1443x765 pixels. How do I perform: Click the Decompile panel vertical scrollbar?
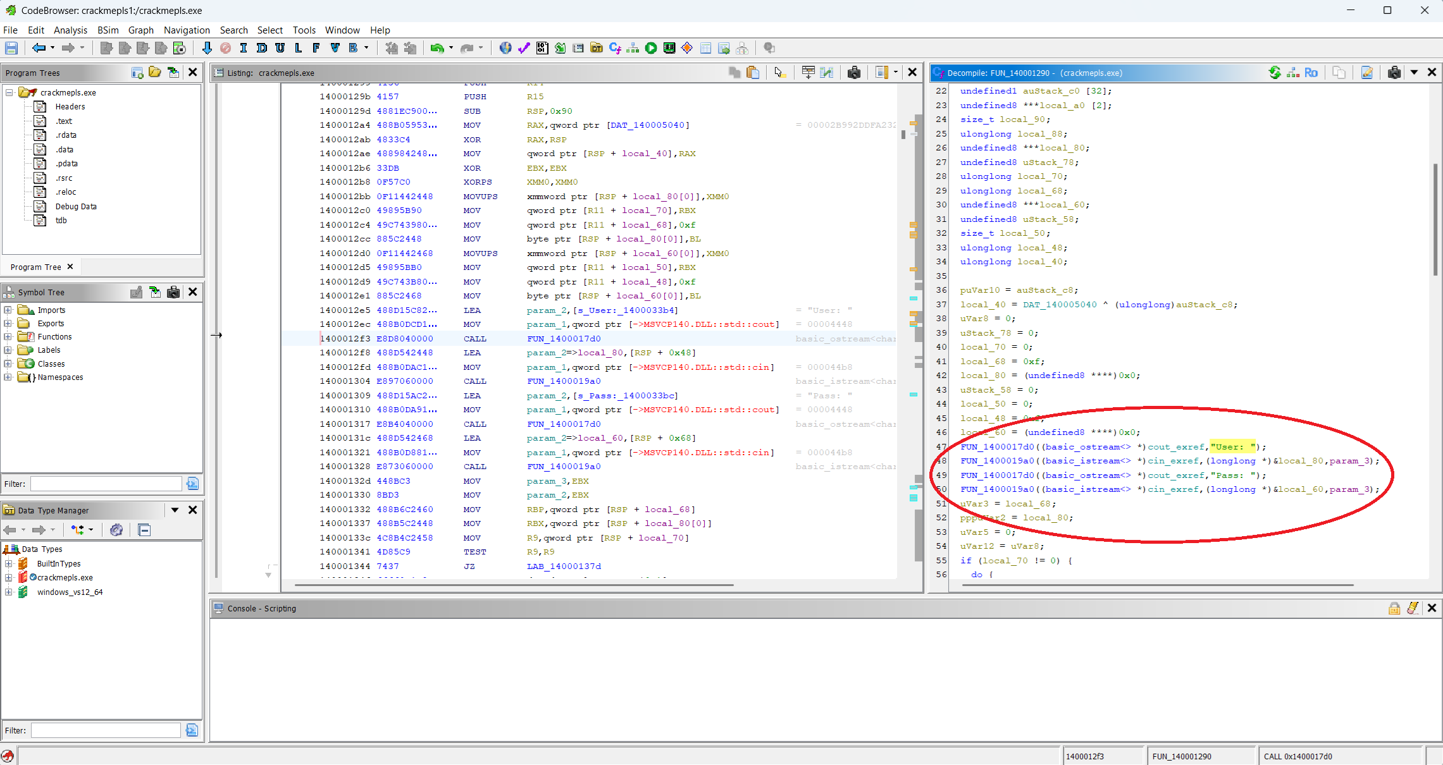1435,219
